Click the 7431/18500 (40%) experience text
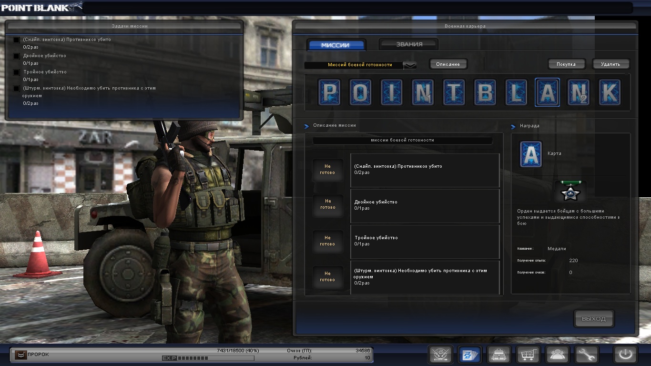 click(238, 350)
